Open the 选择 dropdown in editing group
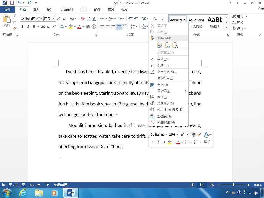The image size is (264, 198). [x=240, y=28]
